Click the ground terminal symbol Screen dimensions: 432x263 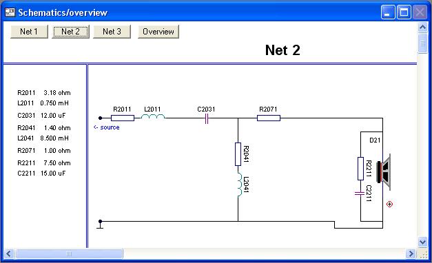(x=101, y=224)
